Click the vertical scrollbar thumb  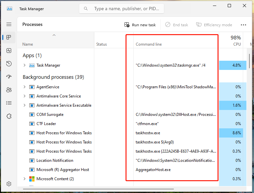click(x=249, y=61)
